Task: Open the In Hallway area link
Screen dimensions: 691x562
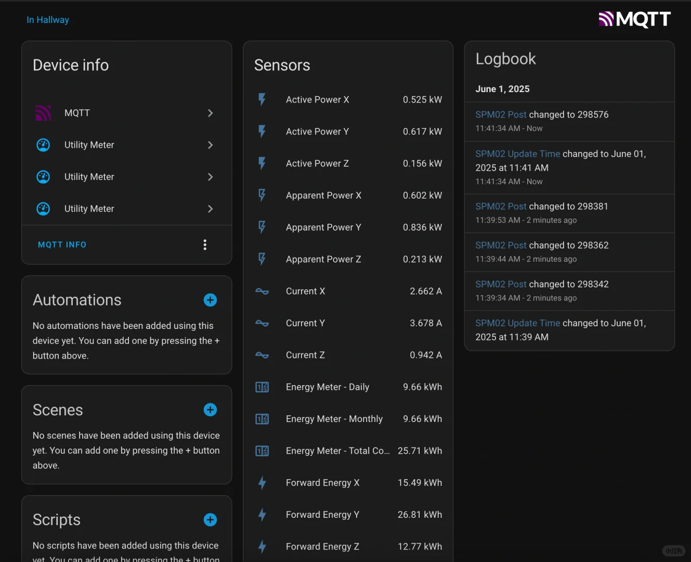Action: [x=48, y=20]
